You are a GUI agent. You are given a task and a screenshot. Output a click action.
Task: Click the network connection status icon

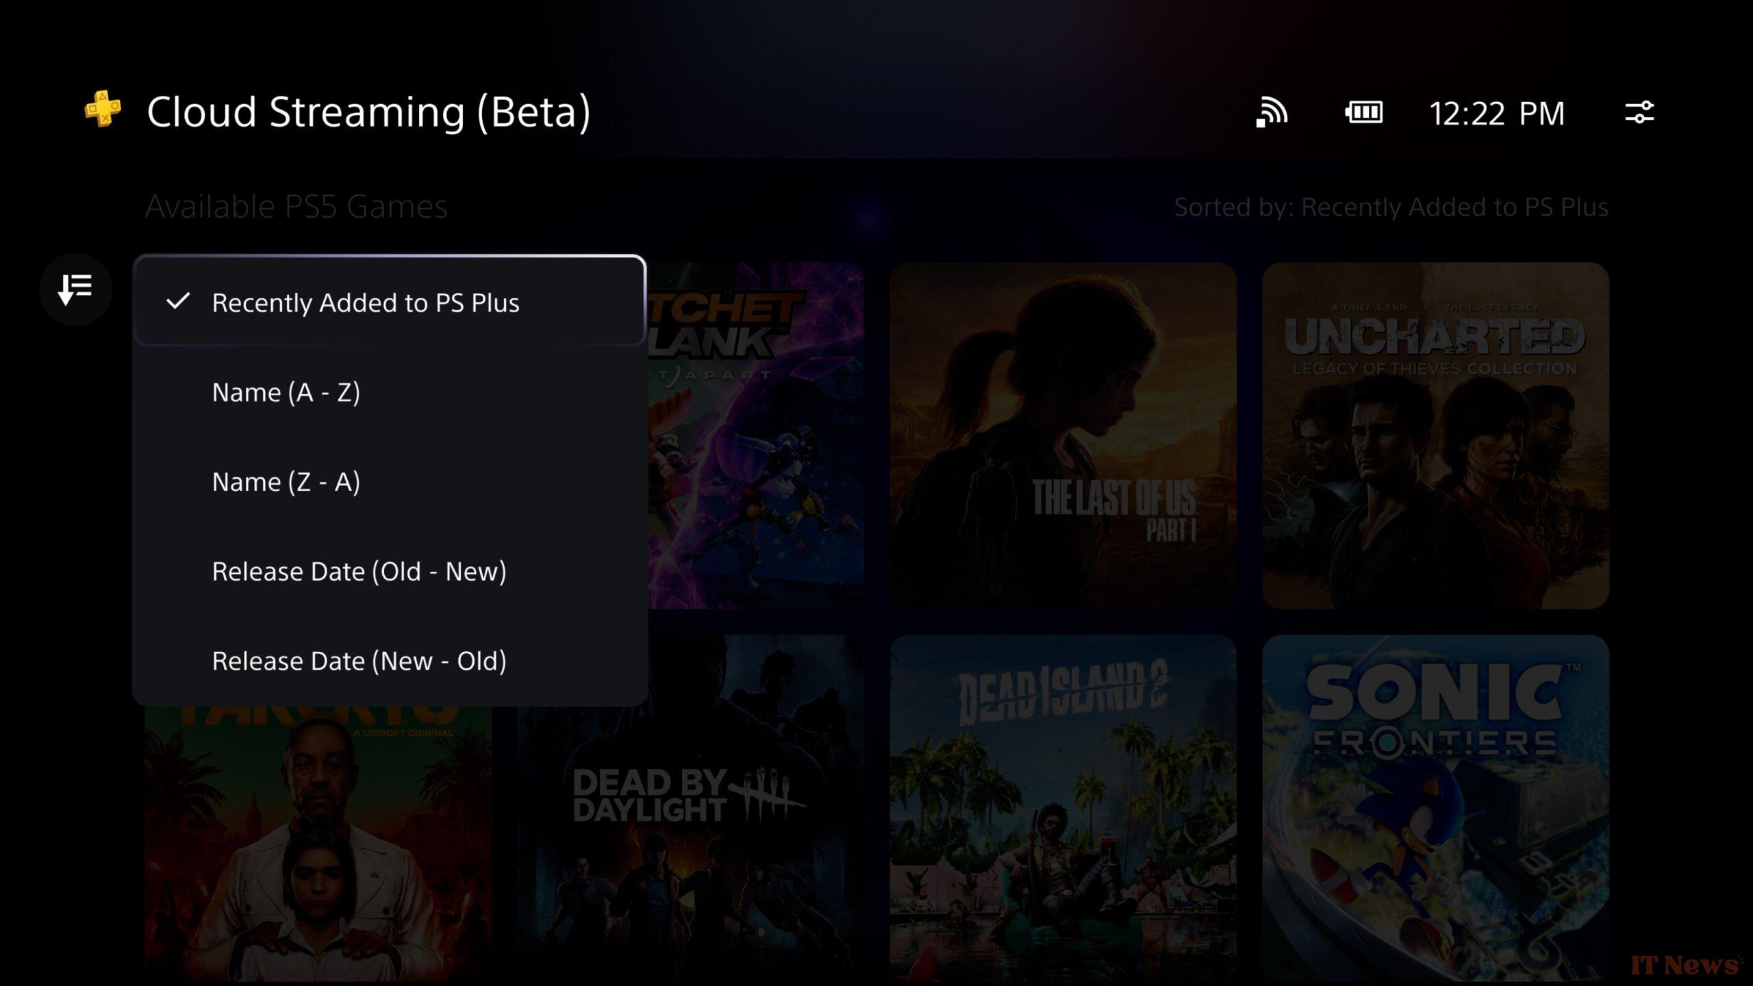(x=1272, y=112)
